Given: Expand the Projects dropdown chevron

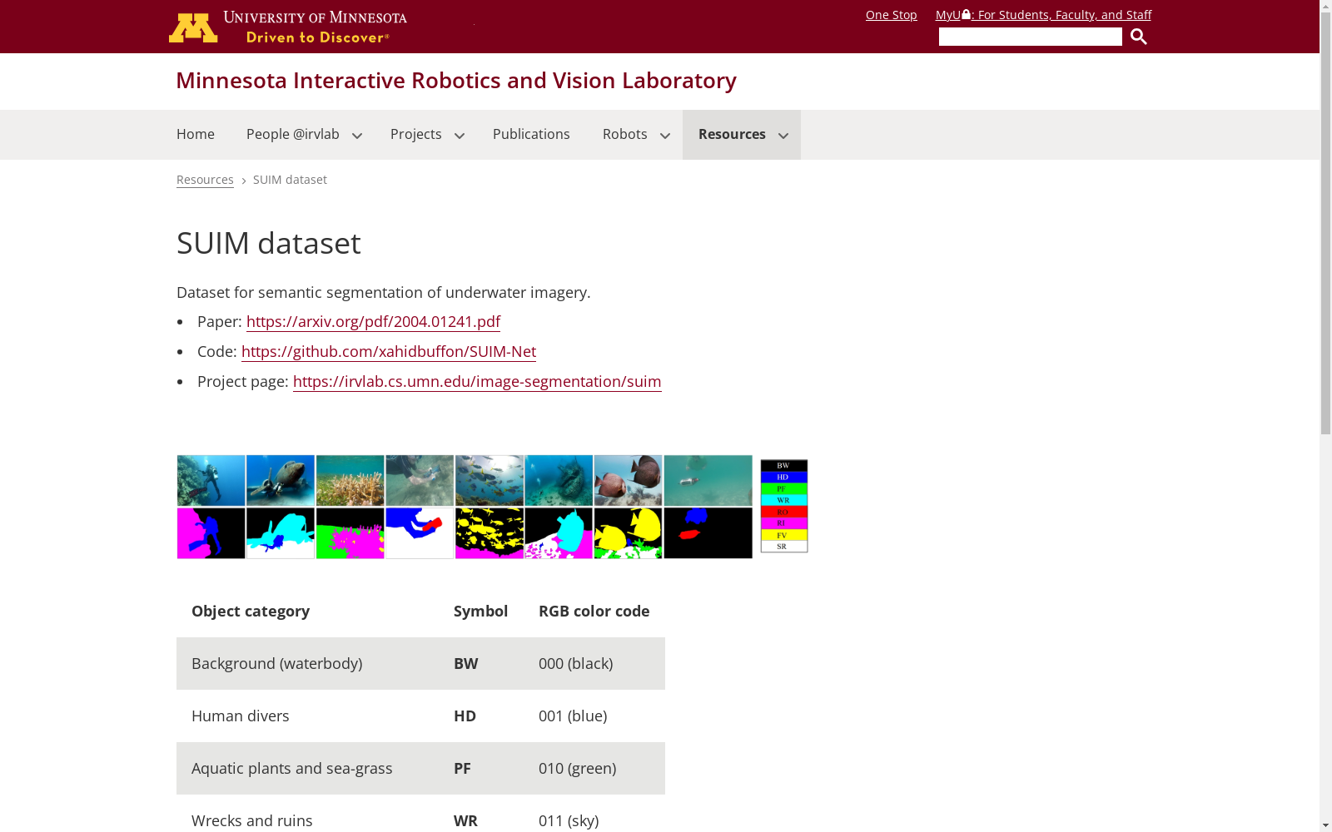Looking at the screenshot, I should coord(460,136).
